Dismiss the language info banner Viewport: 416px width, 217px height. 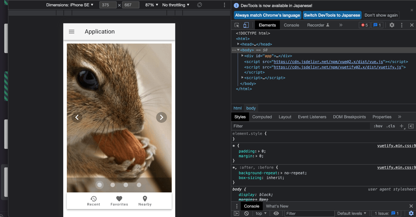(412, 10)
